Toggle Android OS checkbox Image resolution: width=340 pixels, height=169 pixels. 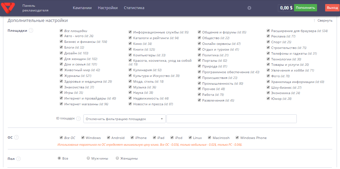click(x=108, y=138)
